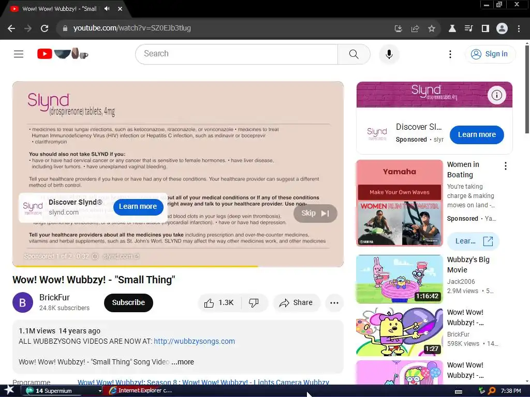Like the video with 1.3K likes
Screen dimensions: 530x397
coord(219,303)
